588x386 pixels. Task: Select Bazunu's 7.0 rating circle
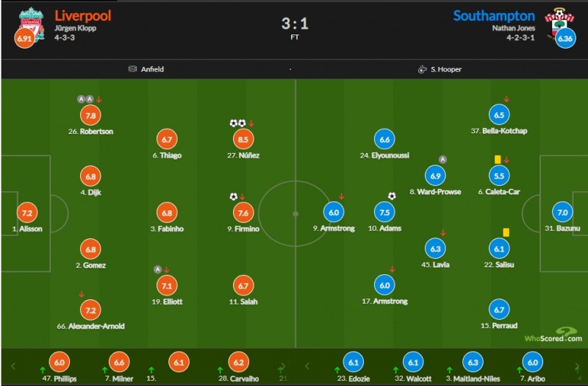coord(562,212)
